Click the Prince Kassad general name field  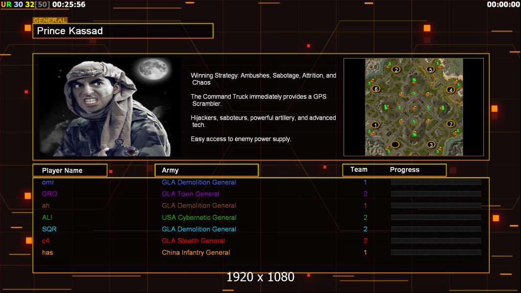click(x=123, y=31)
